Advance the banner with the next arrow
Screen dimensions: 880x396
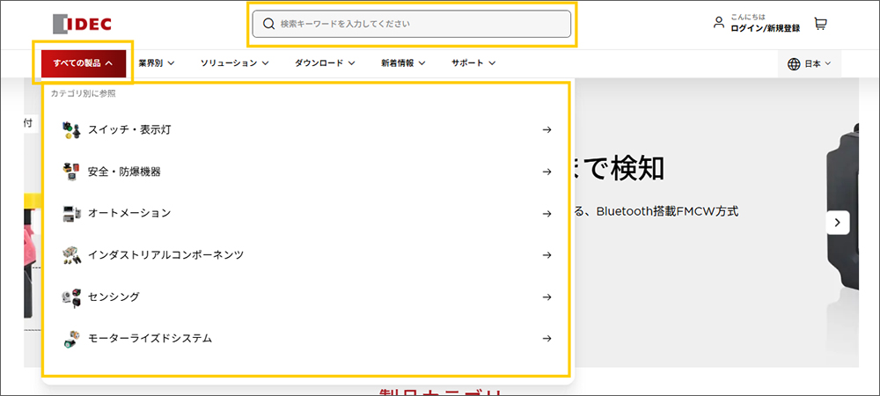(837, 223)
